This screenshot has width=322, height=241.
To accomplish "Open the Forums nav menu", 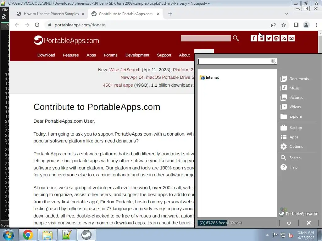I will pyautogui.click(x=111, y=55).
